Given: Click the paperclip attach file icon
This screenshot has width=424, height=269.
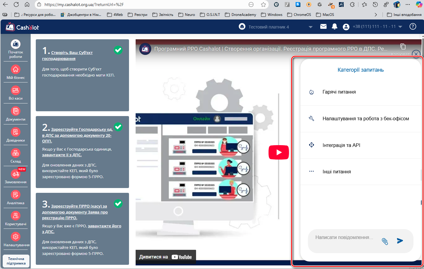Looking at the screenshot, I should tap(385, 241).
